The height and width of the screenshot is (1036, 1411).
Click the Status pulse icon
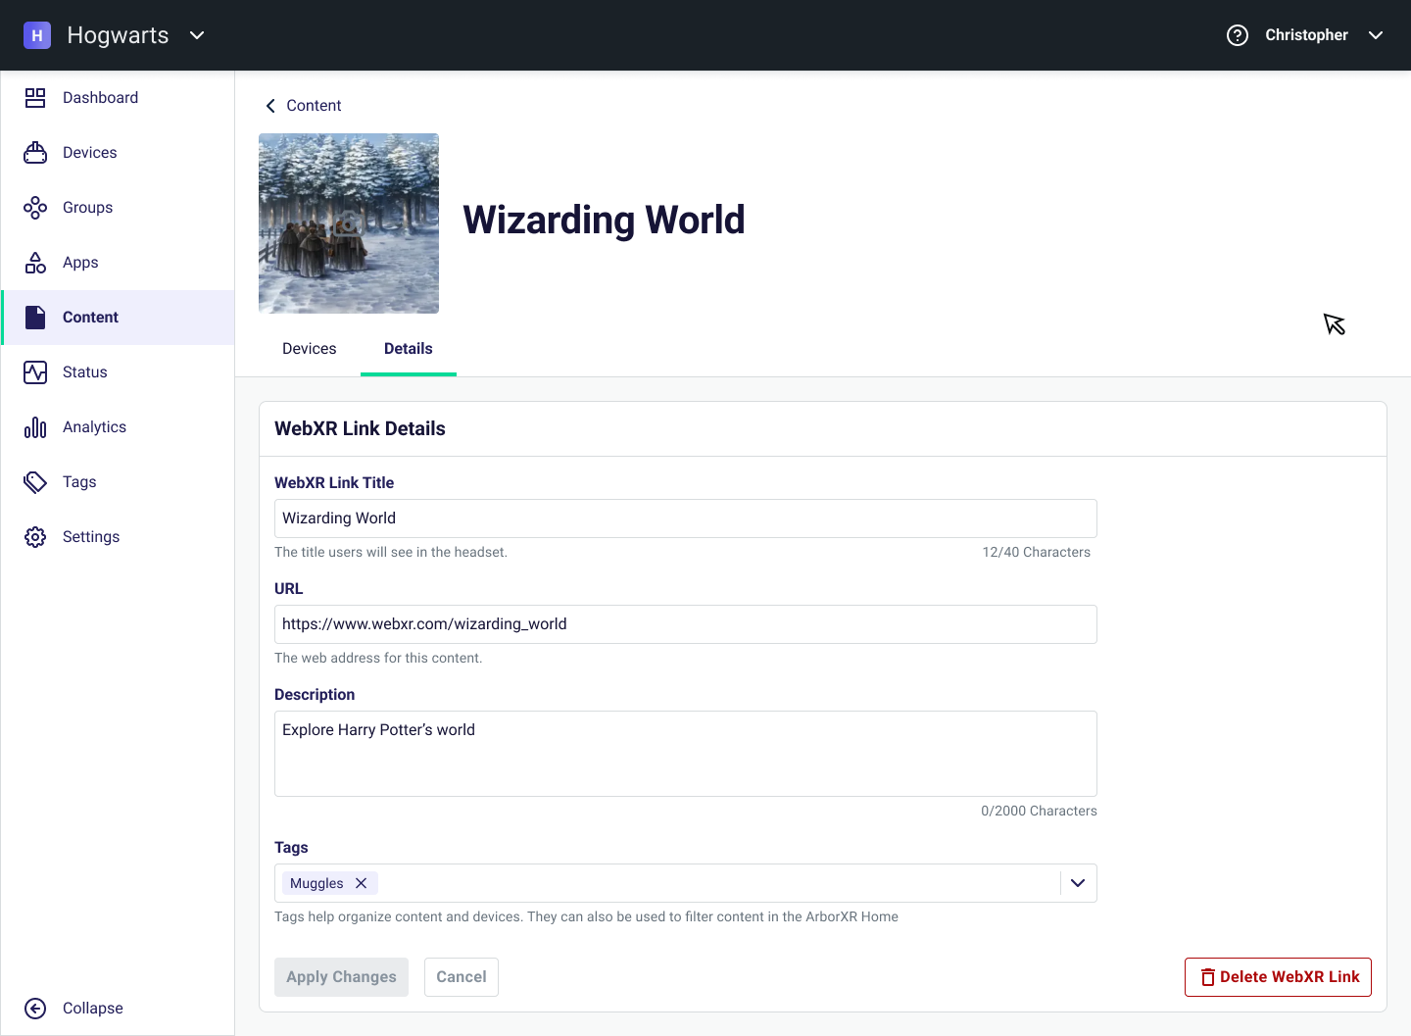click(x=35, y=372)
